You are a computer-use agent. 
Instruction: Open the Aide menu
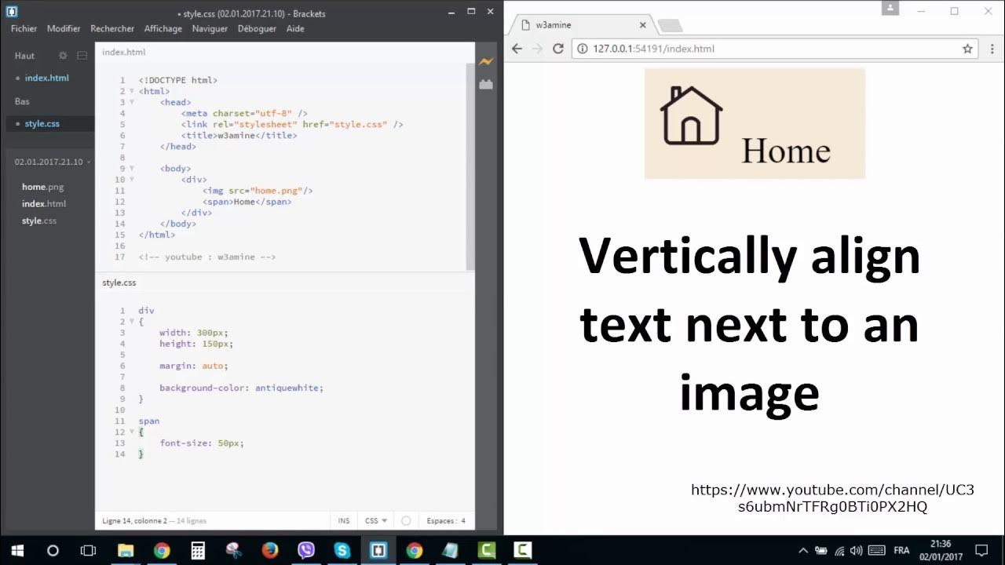tap(295, 28)
